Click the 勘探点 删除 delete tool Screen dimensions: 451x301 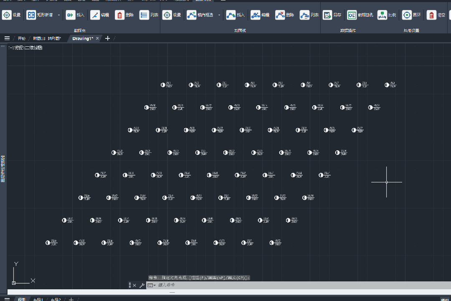point(124,15)
